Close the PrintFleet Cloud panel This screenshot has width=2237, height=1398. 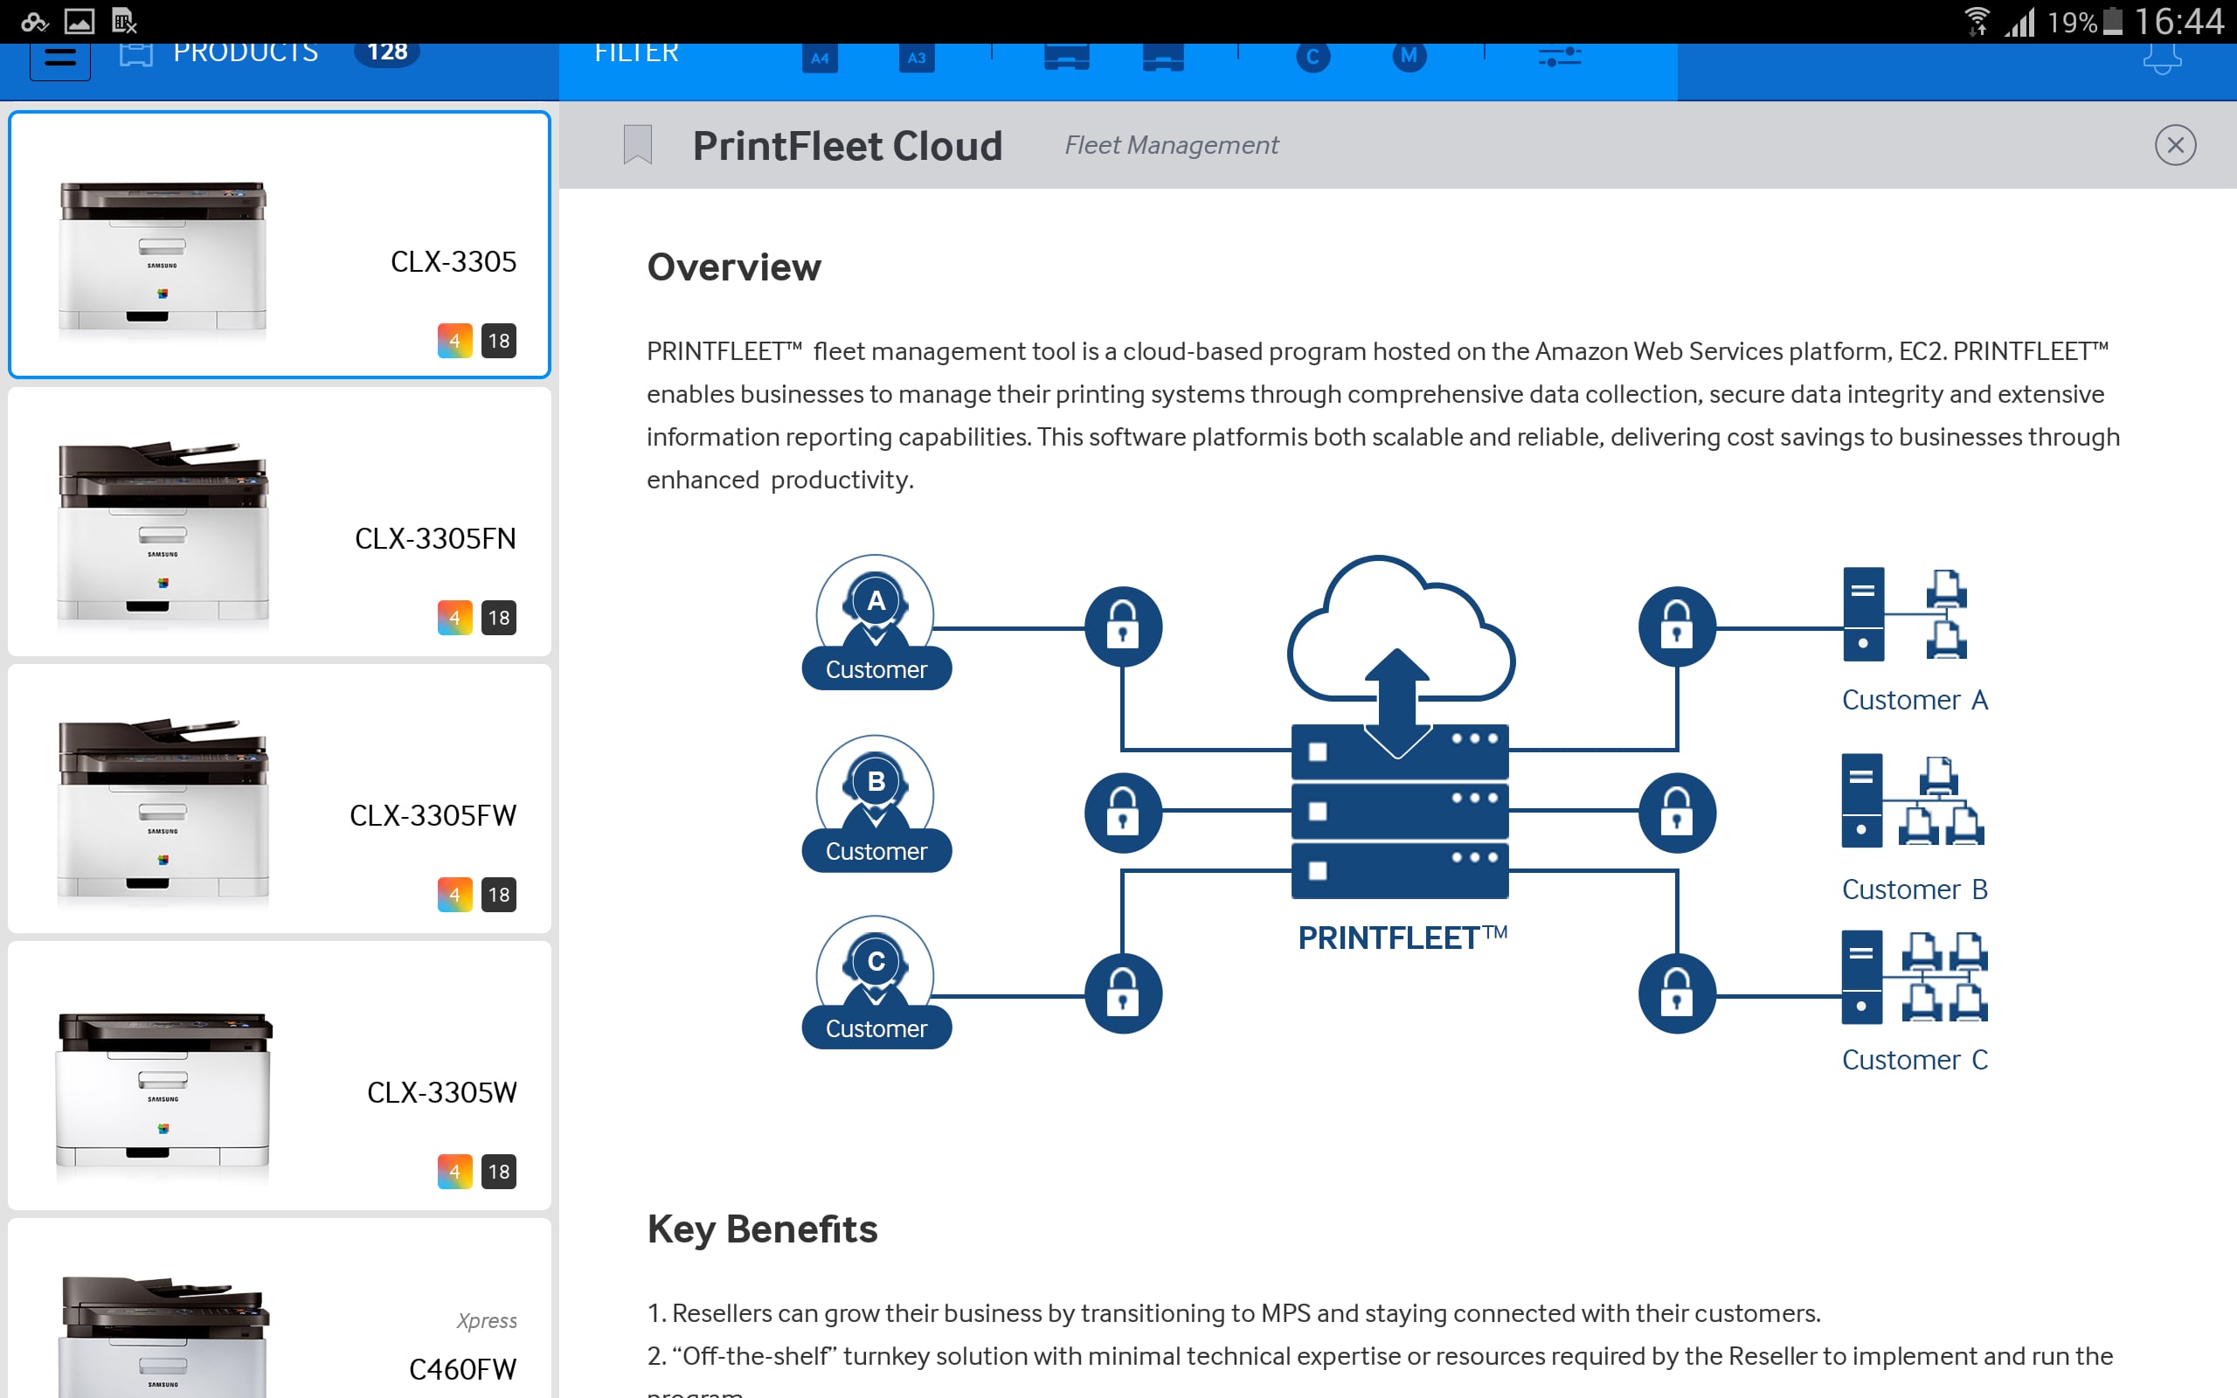[2175, 145]
